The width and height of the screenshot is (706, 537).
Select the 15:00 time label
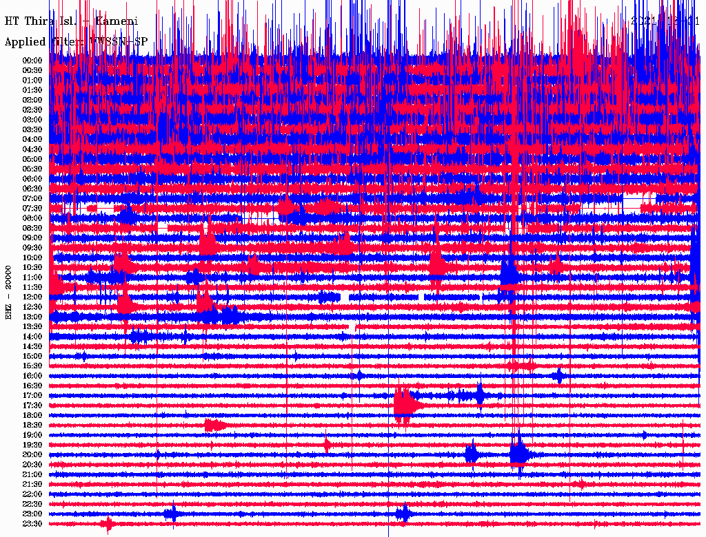click(x=32, y=357)
